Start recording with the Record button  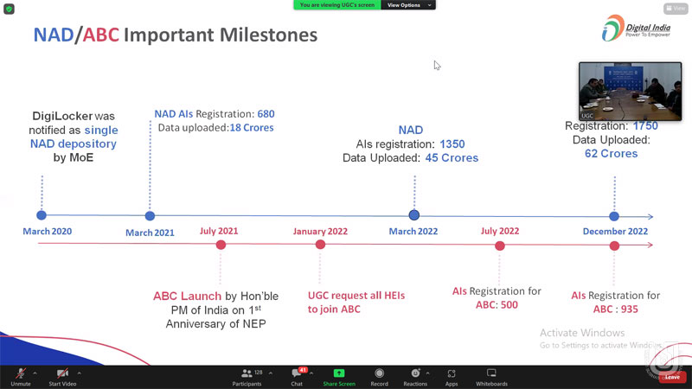[379, 377]
